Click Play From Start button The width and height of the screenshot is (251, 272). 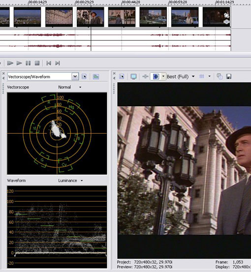(10, 63)
